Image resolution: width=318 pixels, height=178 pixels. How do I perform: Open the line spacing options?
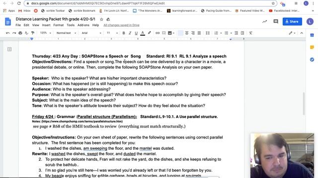click(x=208, y=33)
